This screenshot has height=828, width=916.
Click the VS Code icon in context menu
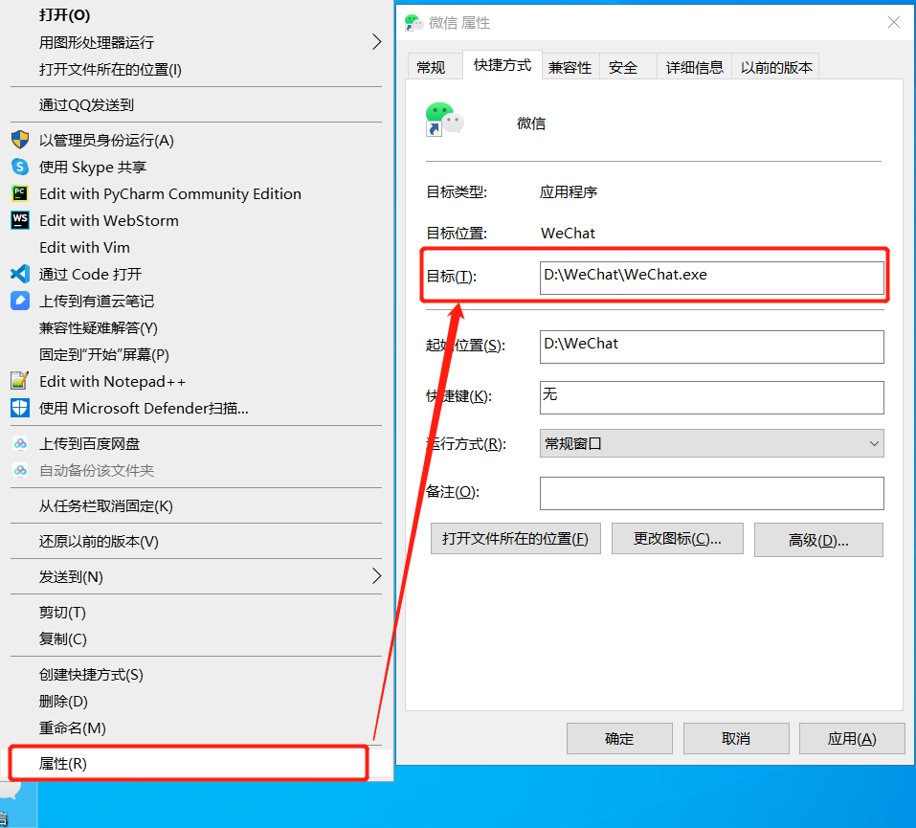20,274
